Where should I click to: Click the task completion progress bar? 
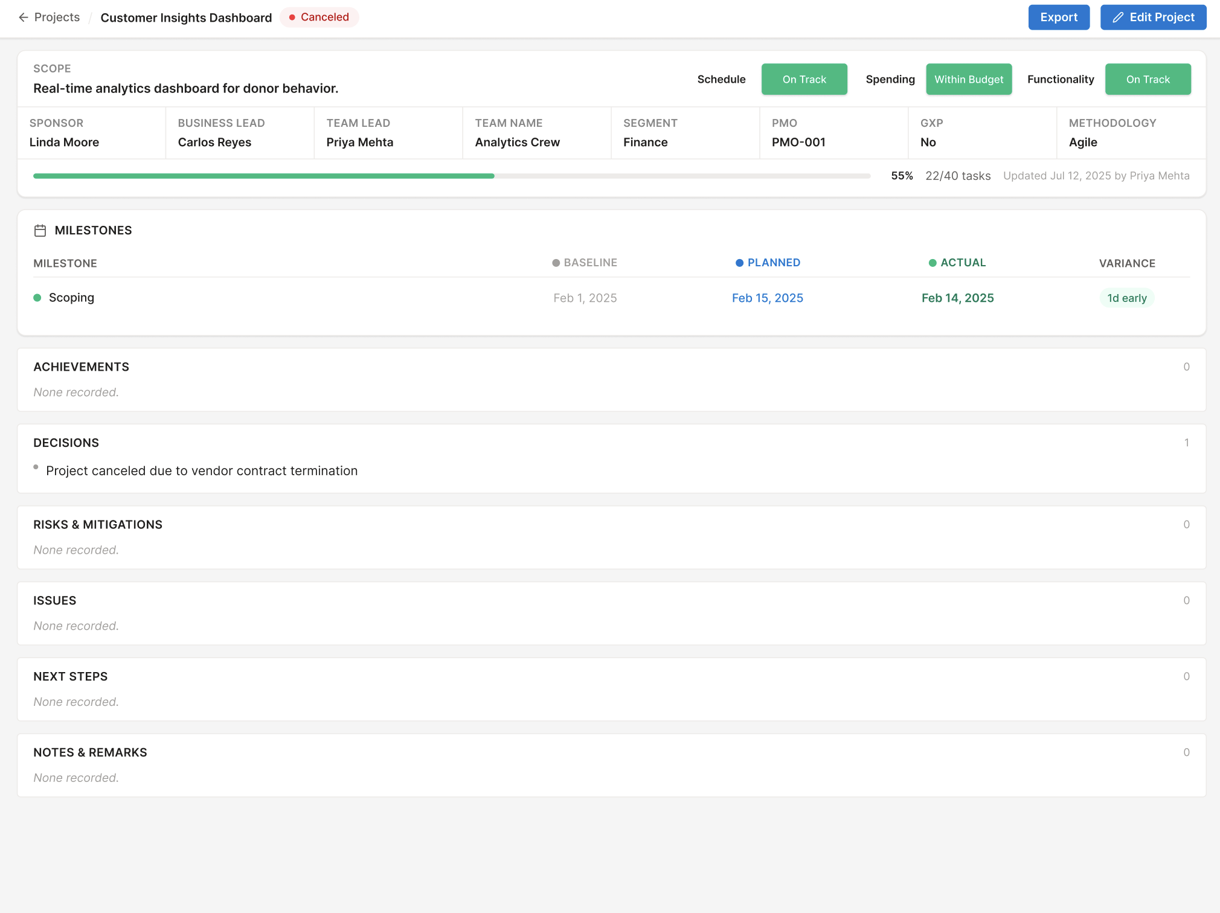(x=452, y=176)
